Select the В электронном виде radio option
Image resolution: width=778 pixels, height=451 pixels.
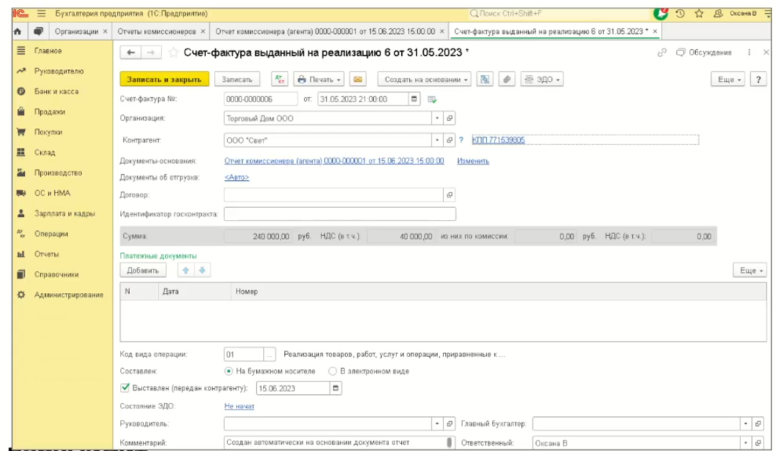tap(332, 371)
